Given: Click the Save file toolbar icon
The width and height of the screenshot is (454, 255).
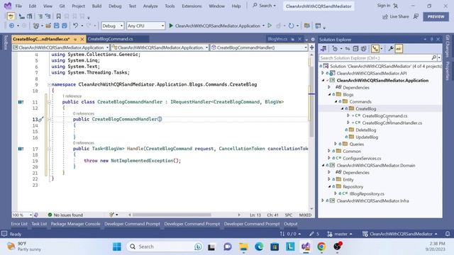Looking at the screenshot, I should pos(57,25).
